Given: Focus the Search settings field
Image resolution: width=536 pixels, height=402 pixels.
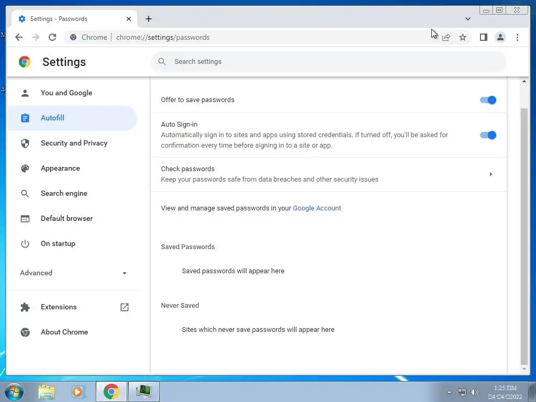Looking at the screenshot, I should [x=329, y=62].
